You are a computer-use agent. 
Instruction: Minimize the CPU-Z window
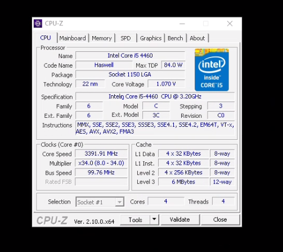click(182, 24)
